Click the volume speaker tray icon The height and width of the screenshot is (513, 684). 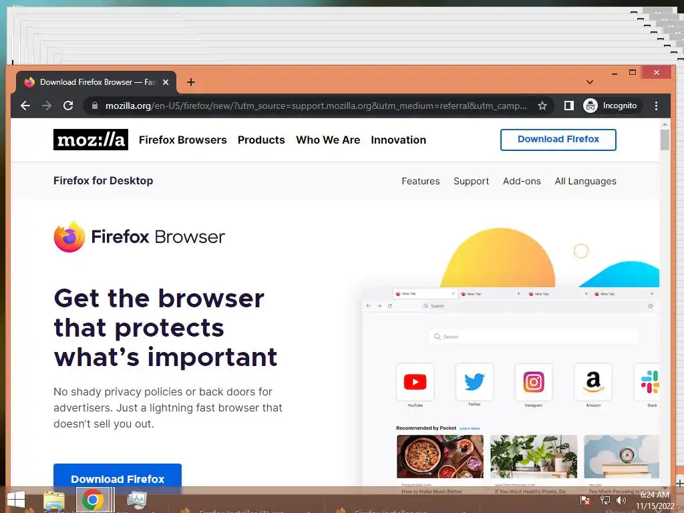(621, 500)
